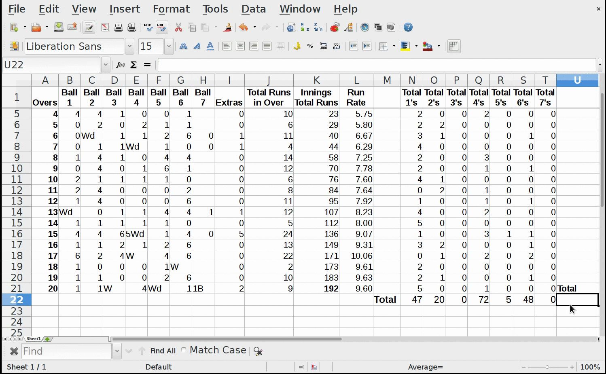Open the Navigator compass icon
The height and width of the screenshot is (374, 606).
tap(365, 27)
